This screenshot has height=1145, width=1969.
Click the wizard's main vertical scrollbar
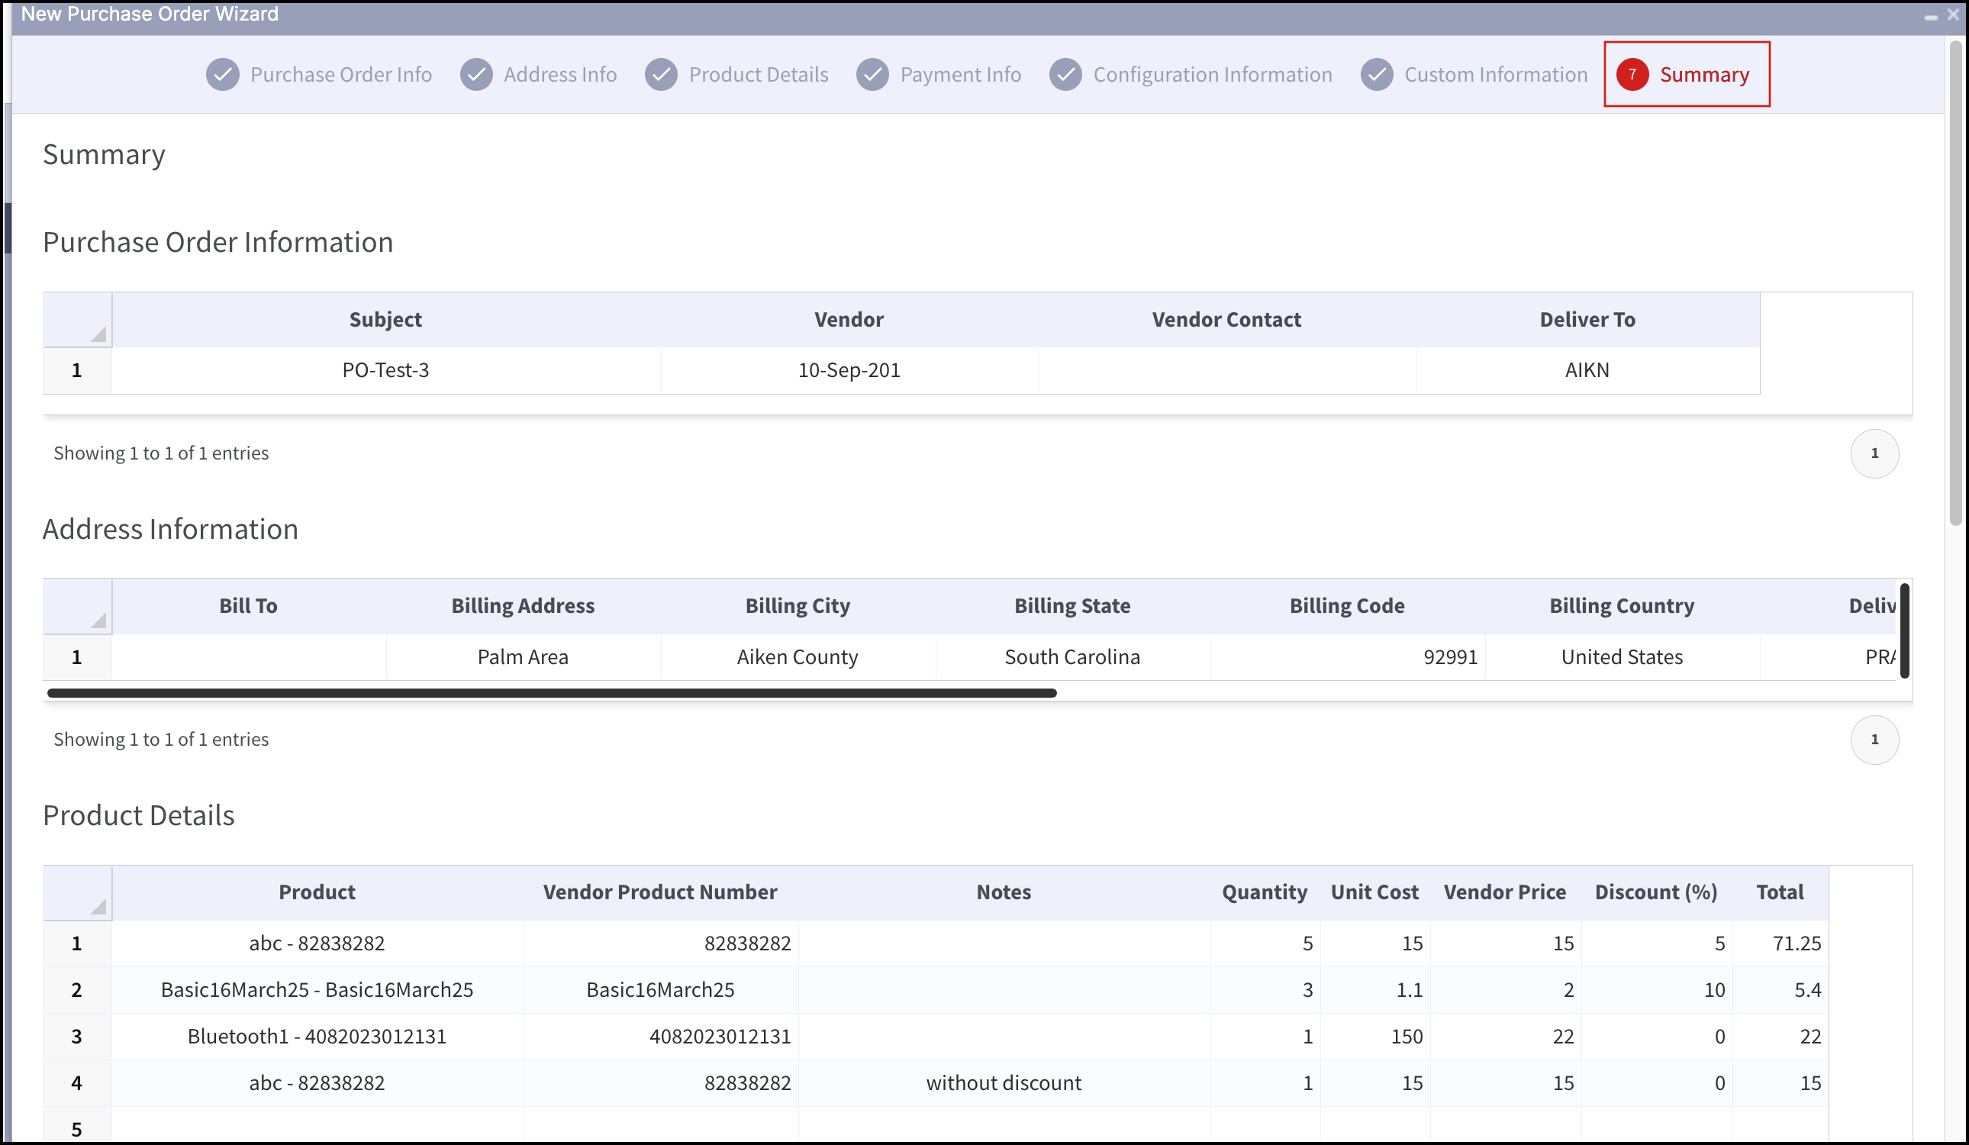[x=1956, y=285]
